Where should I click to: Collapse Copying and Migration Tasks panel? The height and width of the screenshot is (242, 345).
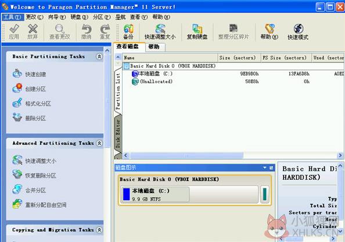tap(99, 230)
